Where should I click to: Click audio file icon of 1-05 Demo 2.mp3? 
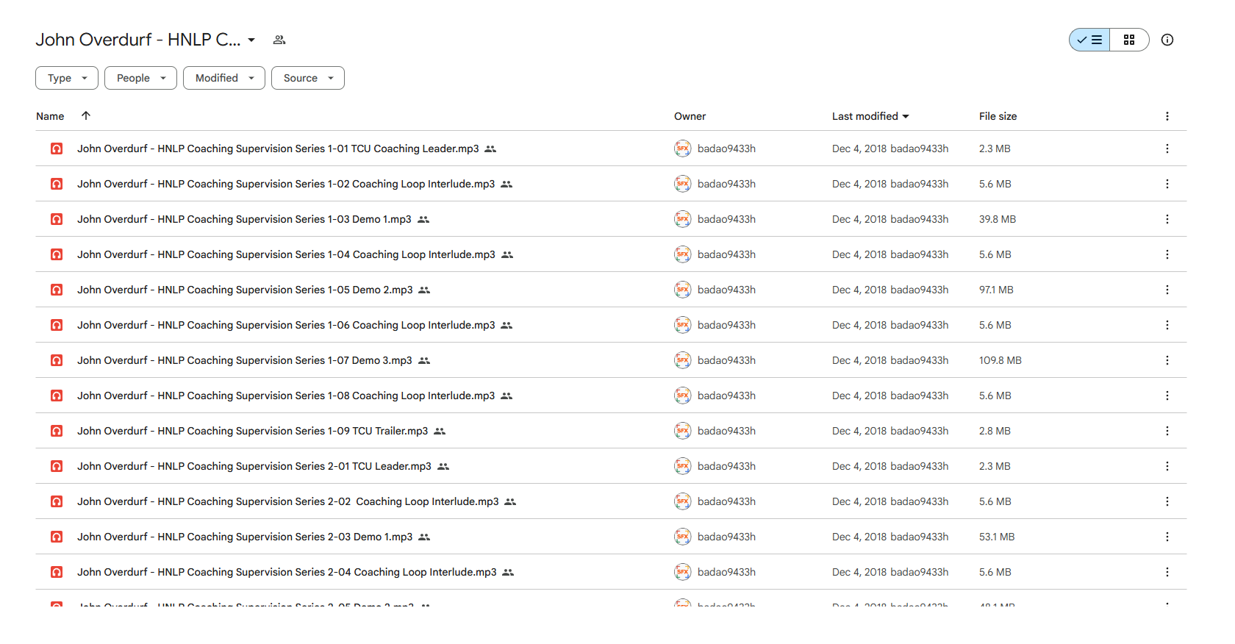pos(57,290)
